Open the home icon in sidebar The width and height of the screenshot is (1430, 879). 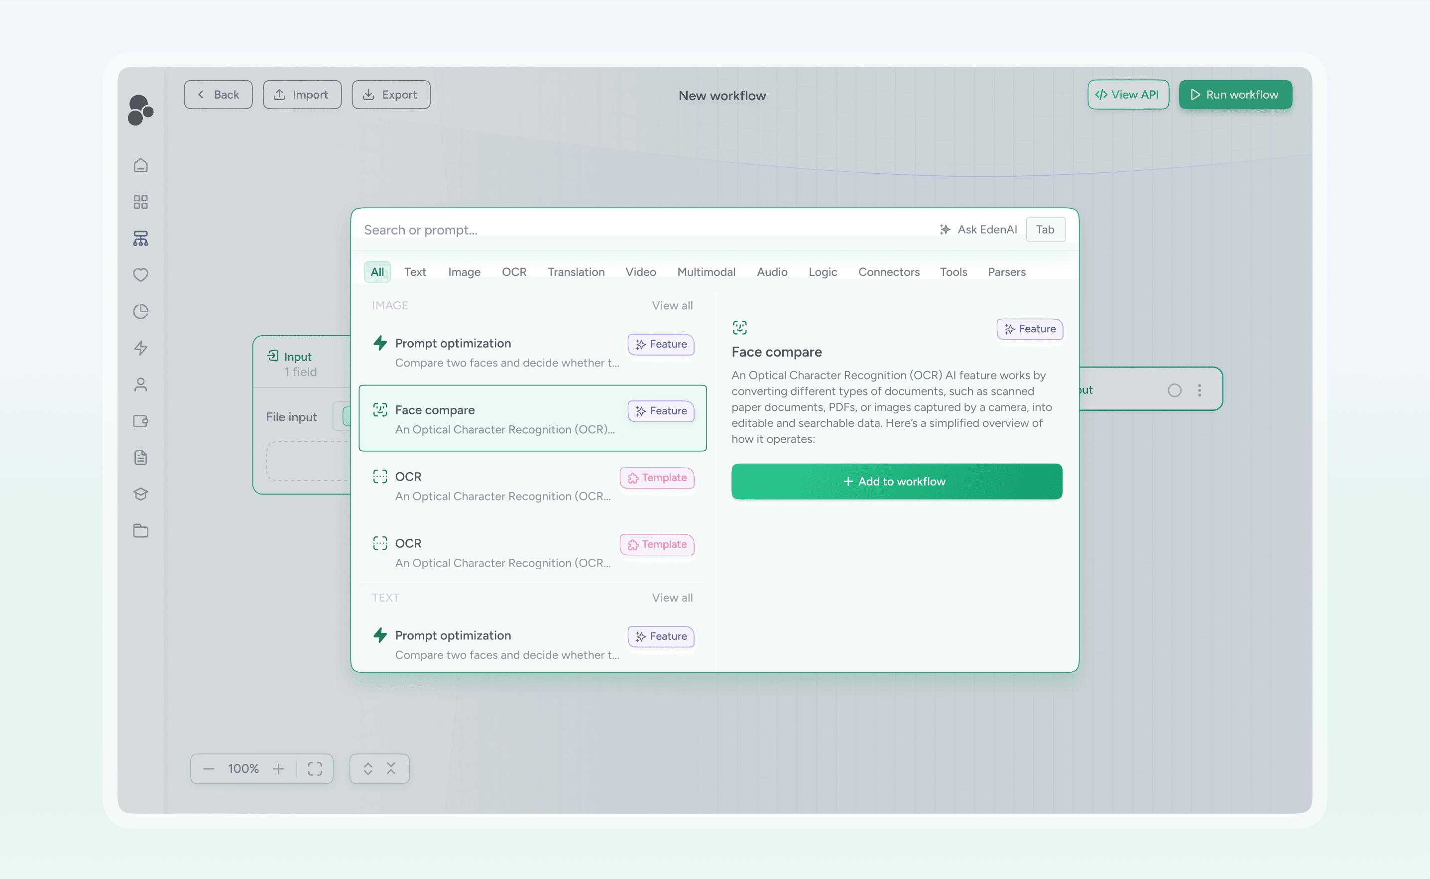pyautogui.click(x=140, y=166)
